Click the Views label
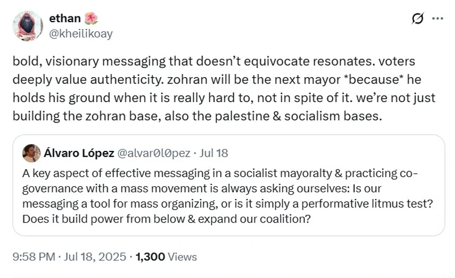Screen dimensions: 455x278 coord(183,256)
